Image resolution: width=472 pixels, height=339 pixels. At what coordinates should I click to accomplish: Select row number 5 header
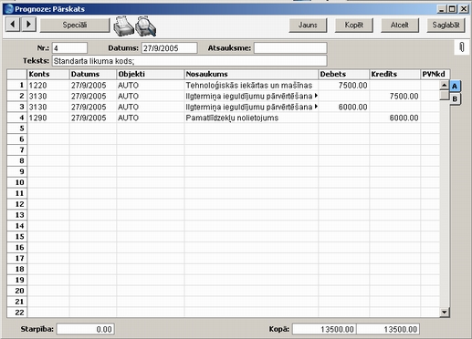pos(17,128)
